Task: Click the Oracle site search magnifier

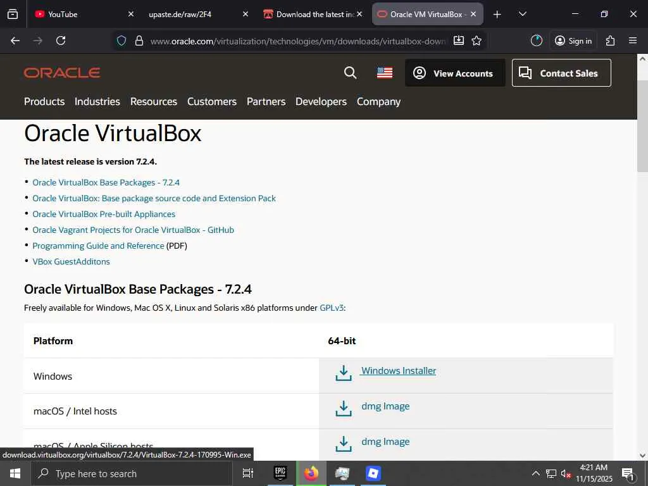Action: pyautogui.click(x=350, y=73)
